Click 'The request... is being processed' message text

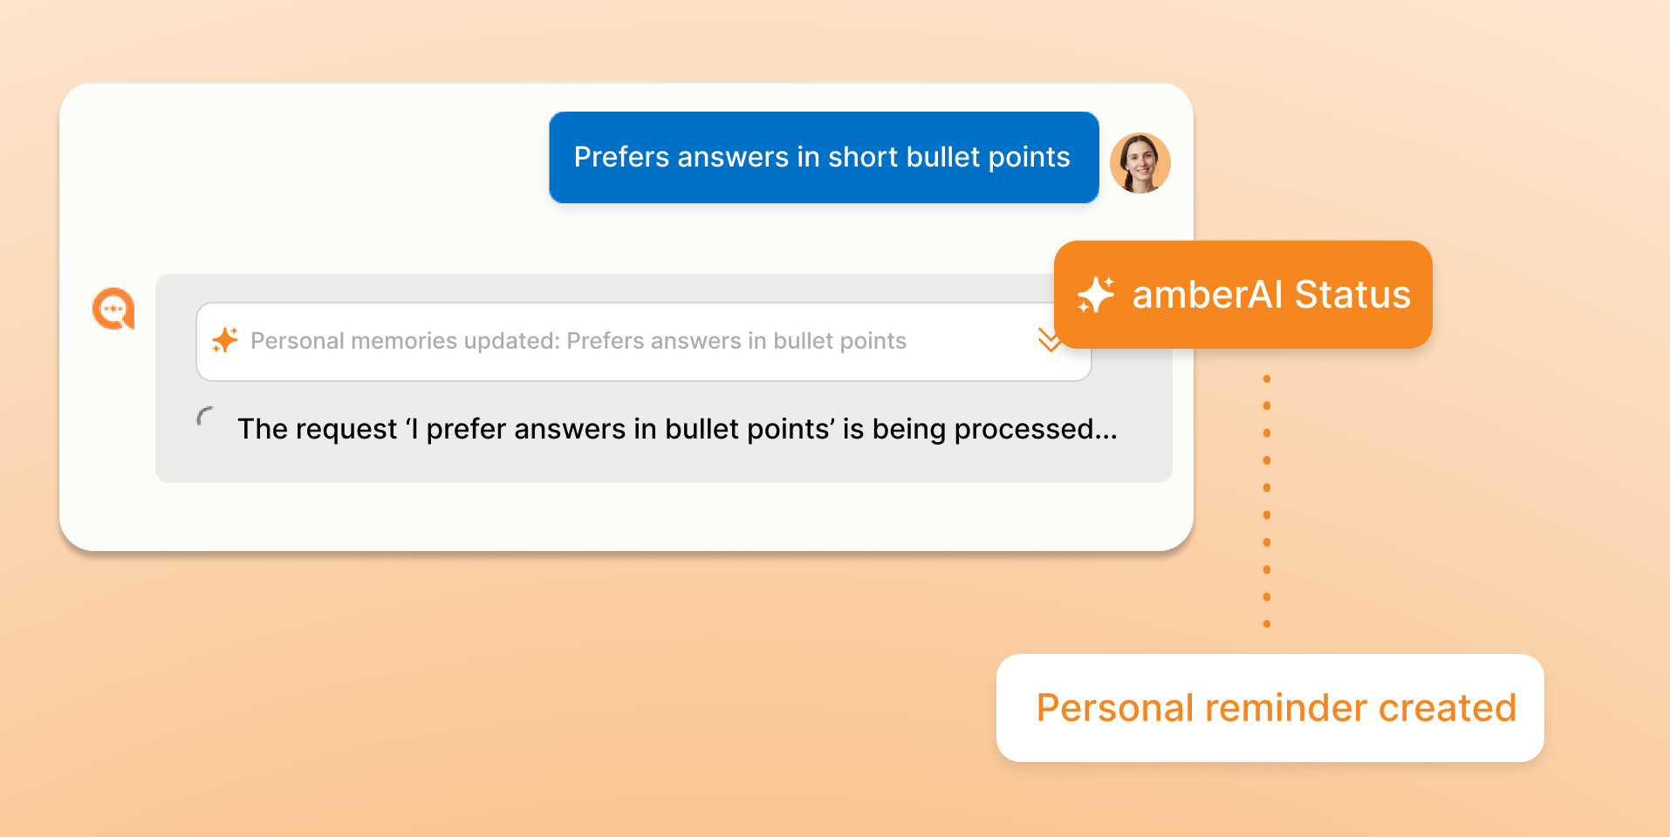point(677,429)
